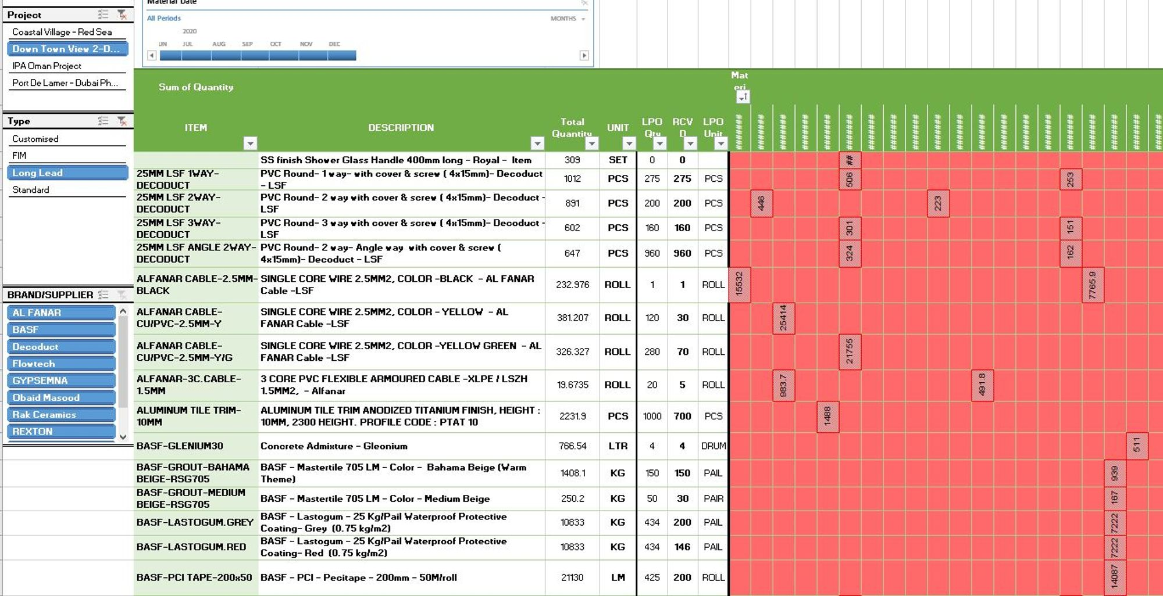Select Decoduct in the brand slicer

tap(61, 347)
